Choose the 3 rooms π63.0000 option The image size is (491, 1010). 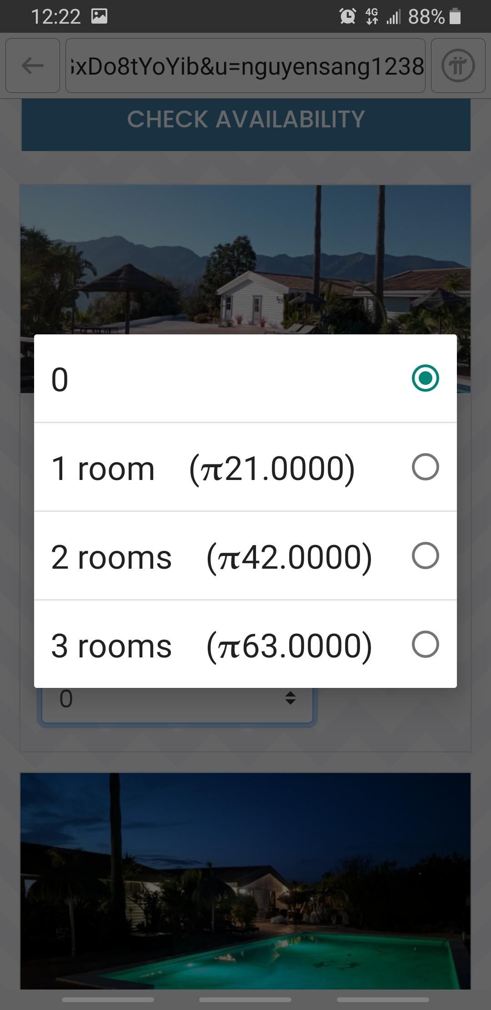[211, 645]
